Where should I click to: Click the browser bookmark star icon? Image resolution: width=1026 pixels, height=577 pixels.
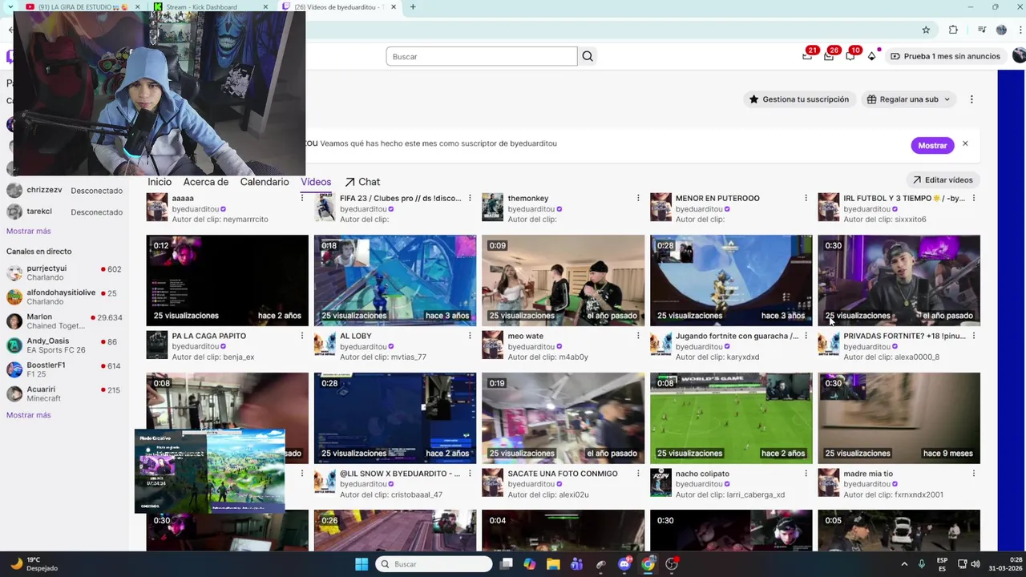(x=926, y=30)
